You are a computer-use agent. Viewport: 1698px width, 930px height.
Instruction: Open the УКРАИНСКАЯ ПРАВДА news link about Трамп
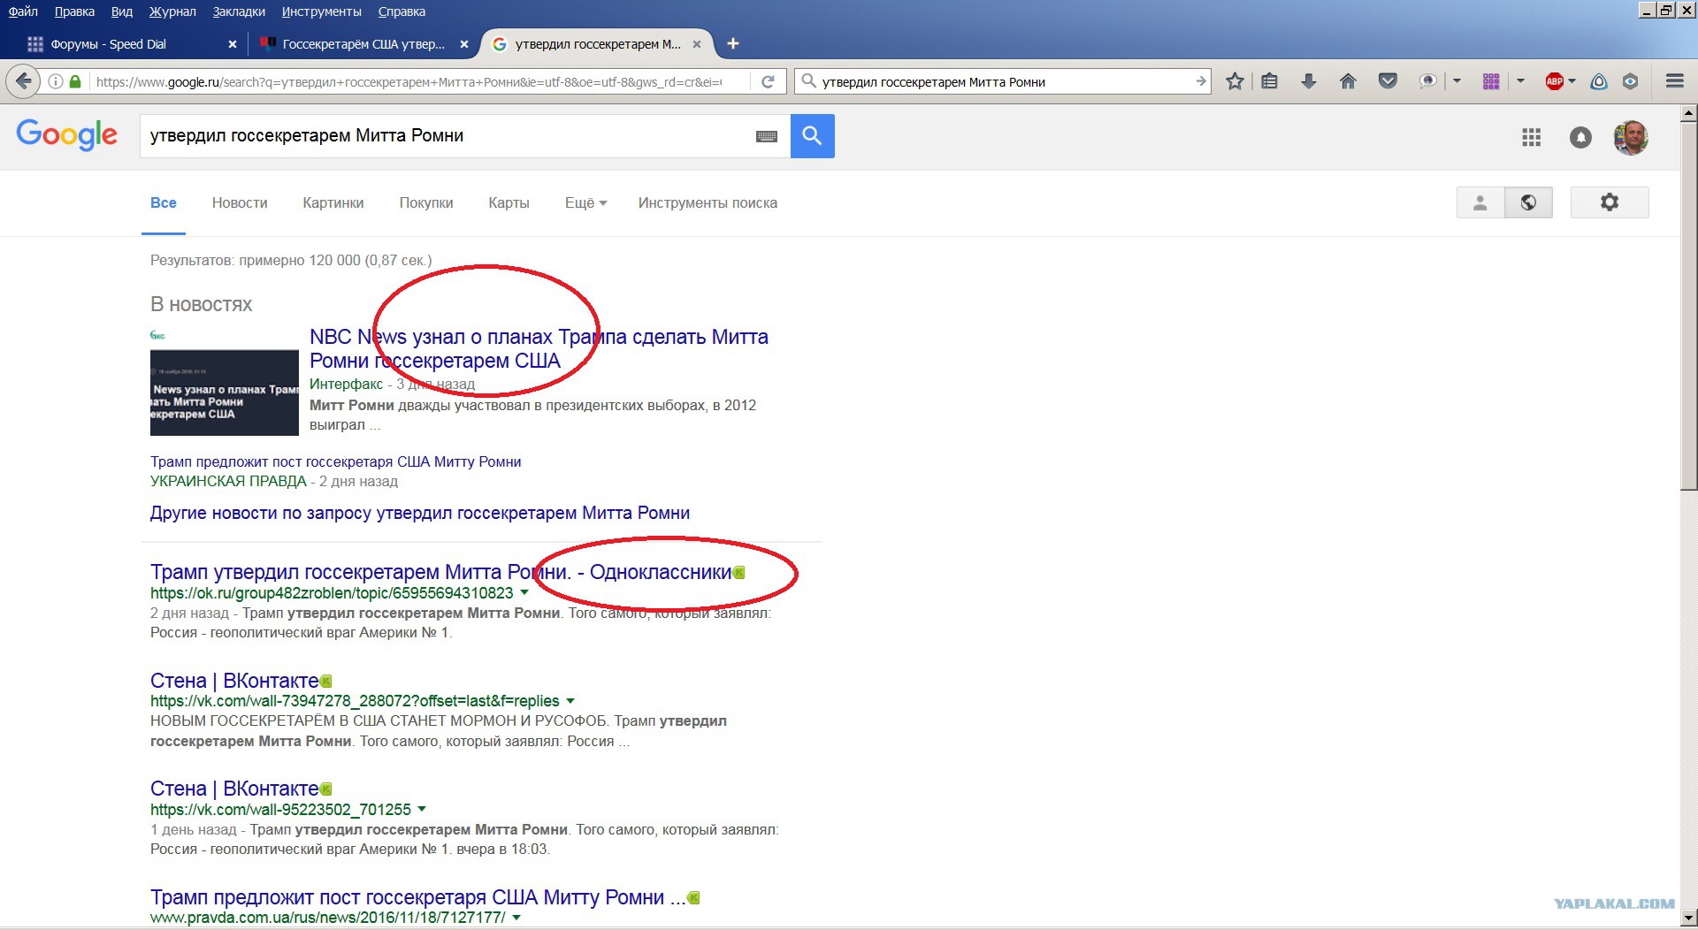point(335,461)
